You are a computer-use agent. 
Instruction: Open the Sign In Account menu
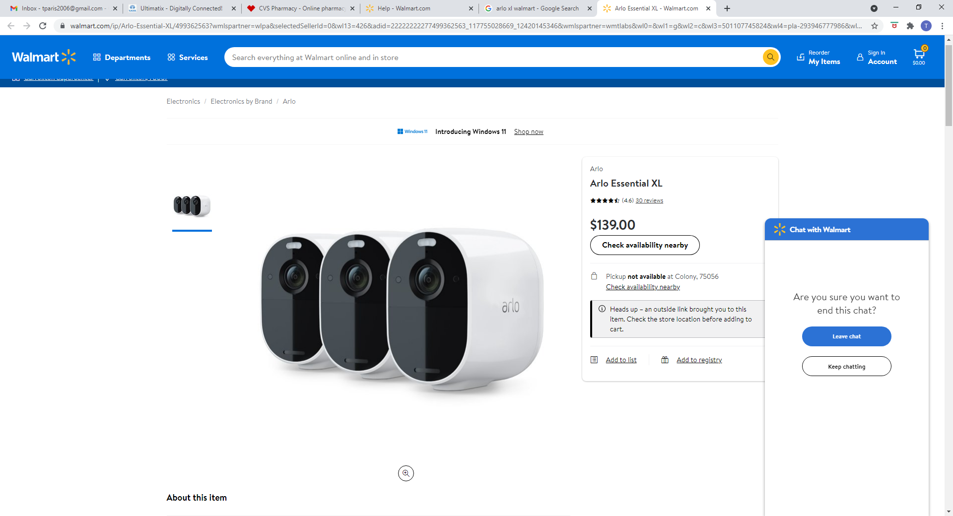[877, 58]
